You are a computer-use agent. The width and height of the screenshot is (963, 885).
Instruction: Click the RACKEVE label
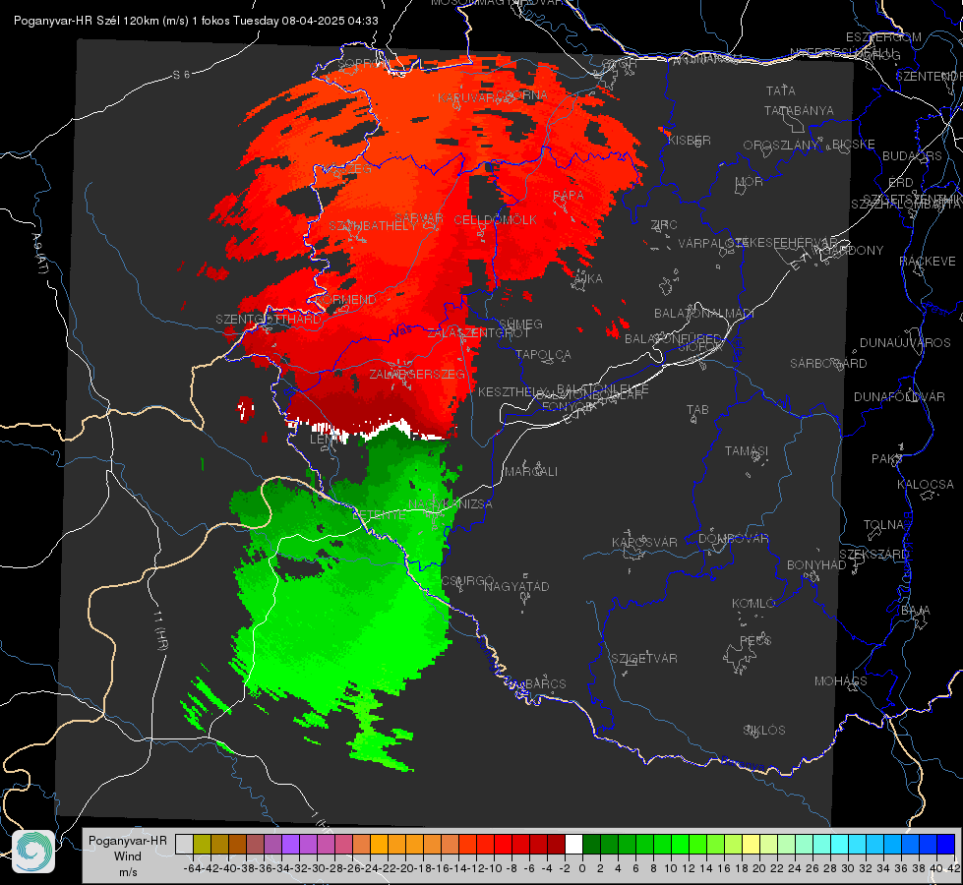(928, 262)
